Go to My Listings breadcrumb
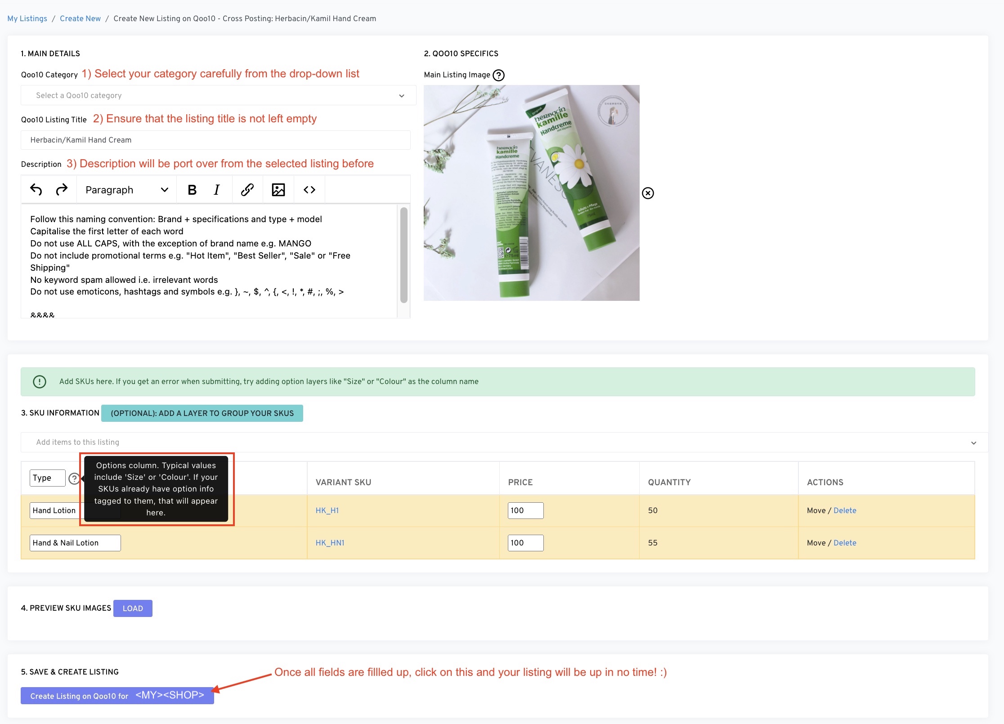This screenshot has height=724, width=1004. click(27, 18)
